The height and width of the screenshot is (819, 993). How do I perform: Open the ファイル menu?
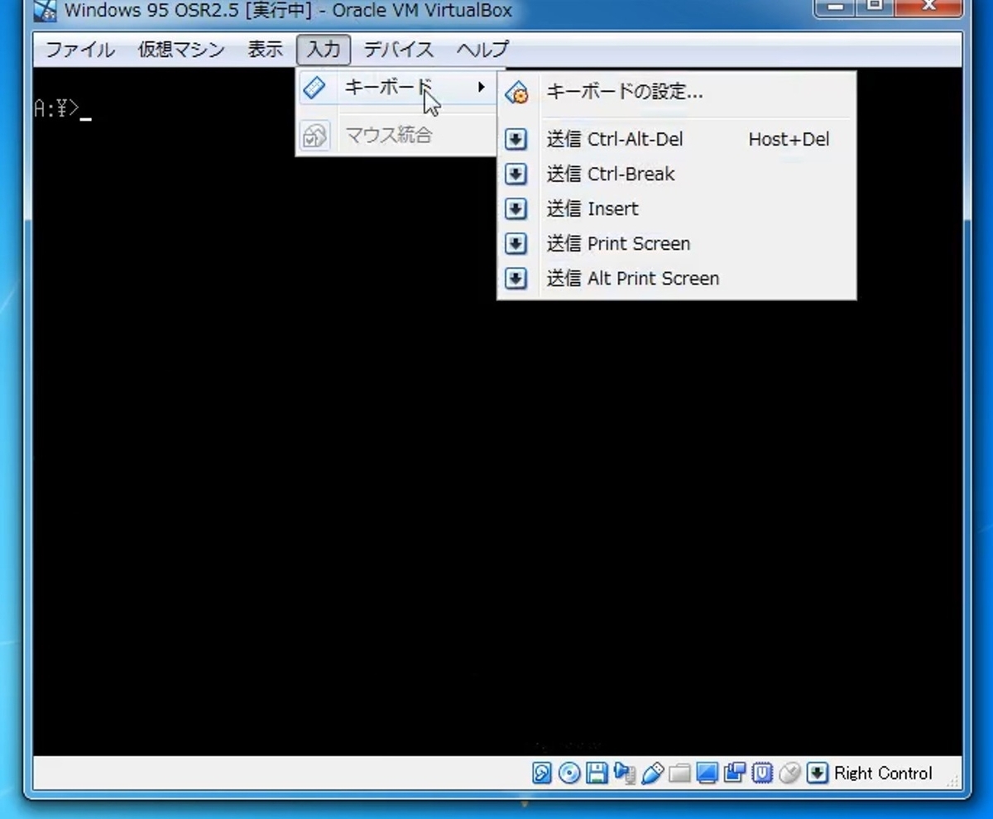[79, 50]
